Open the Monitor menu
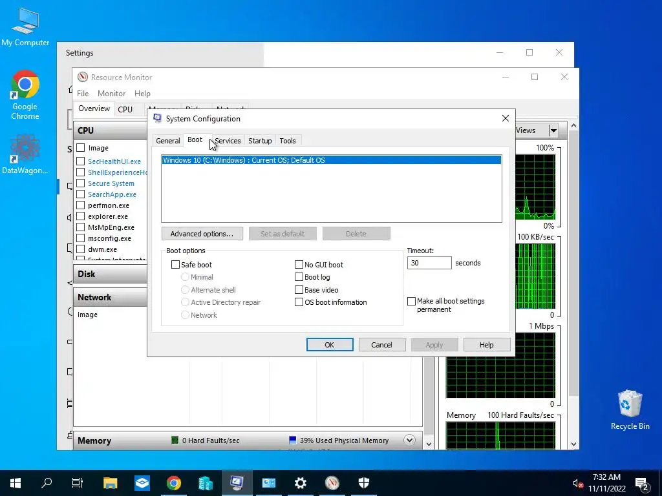The image size is (662, 496). (111, 94)
